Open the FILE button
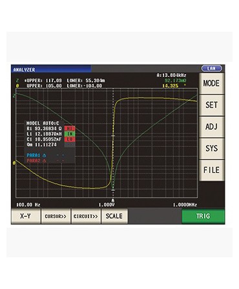 211,170
